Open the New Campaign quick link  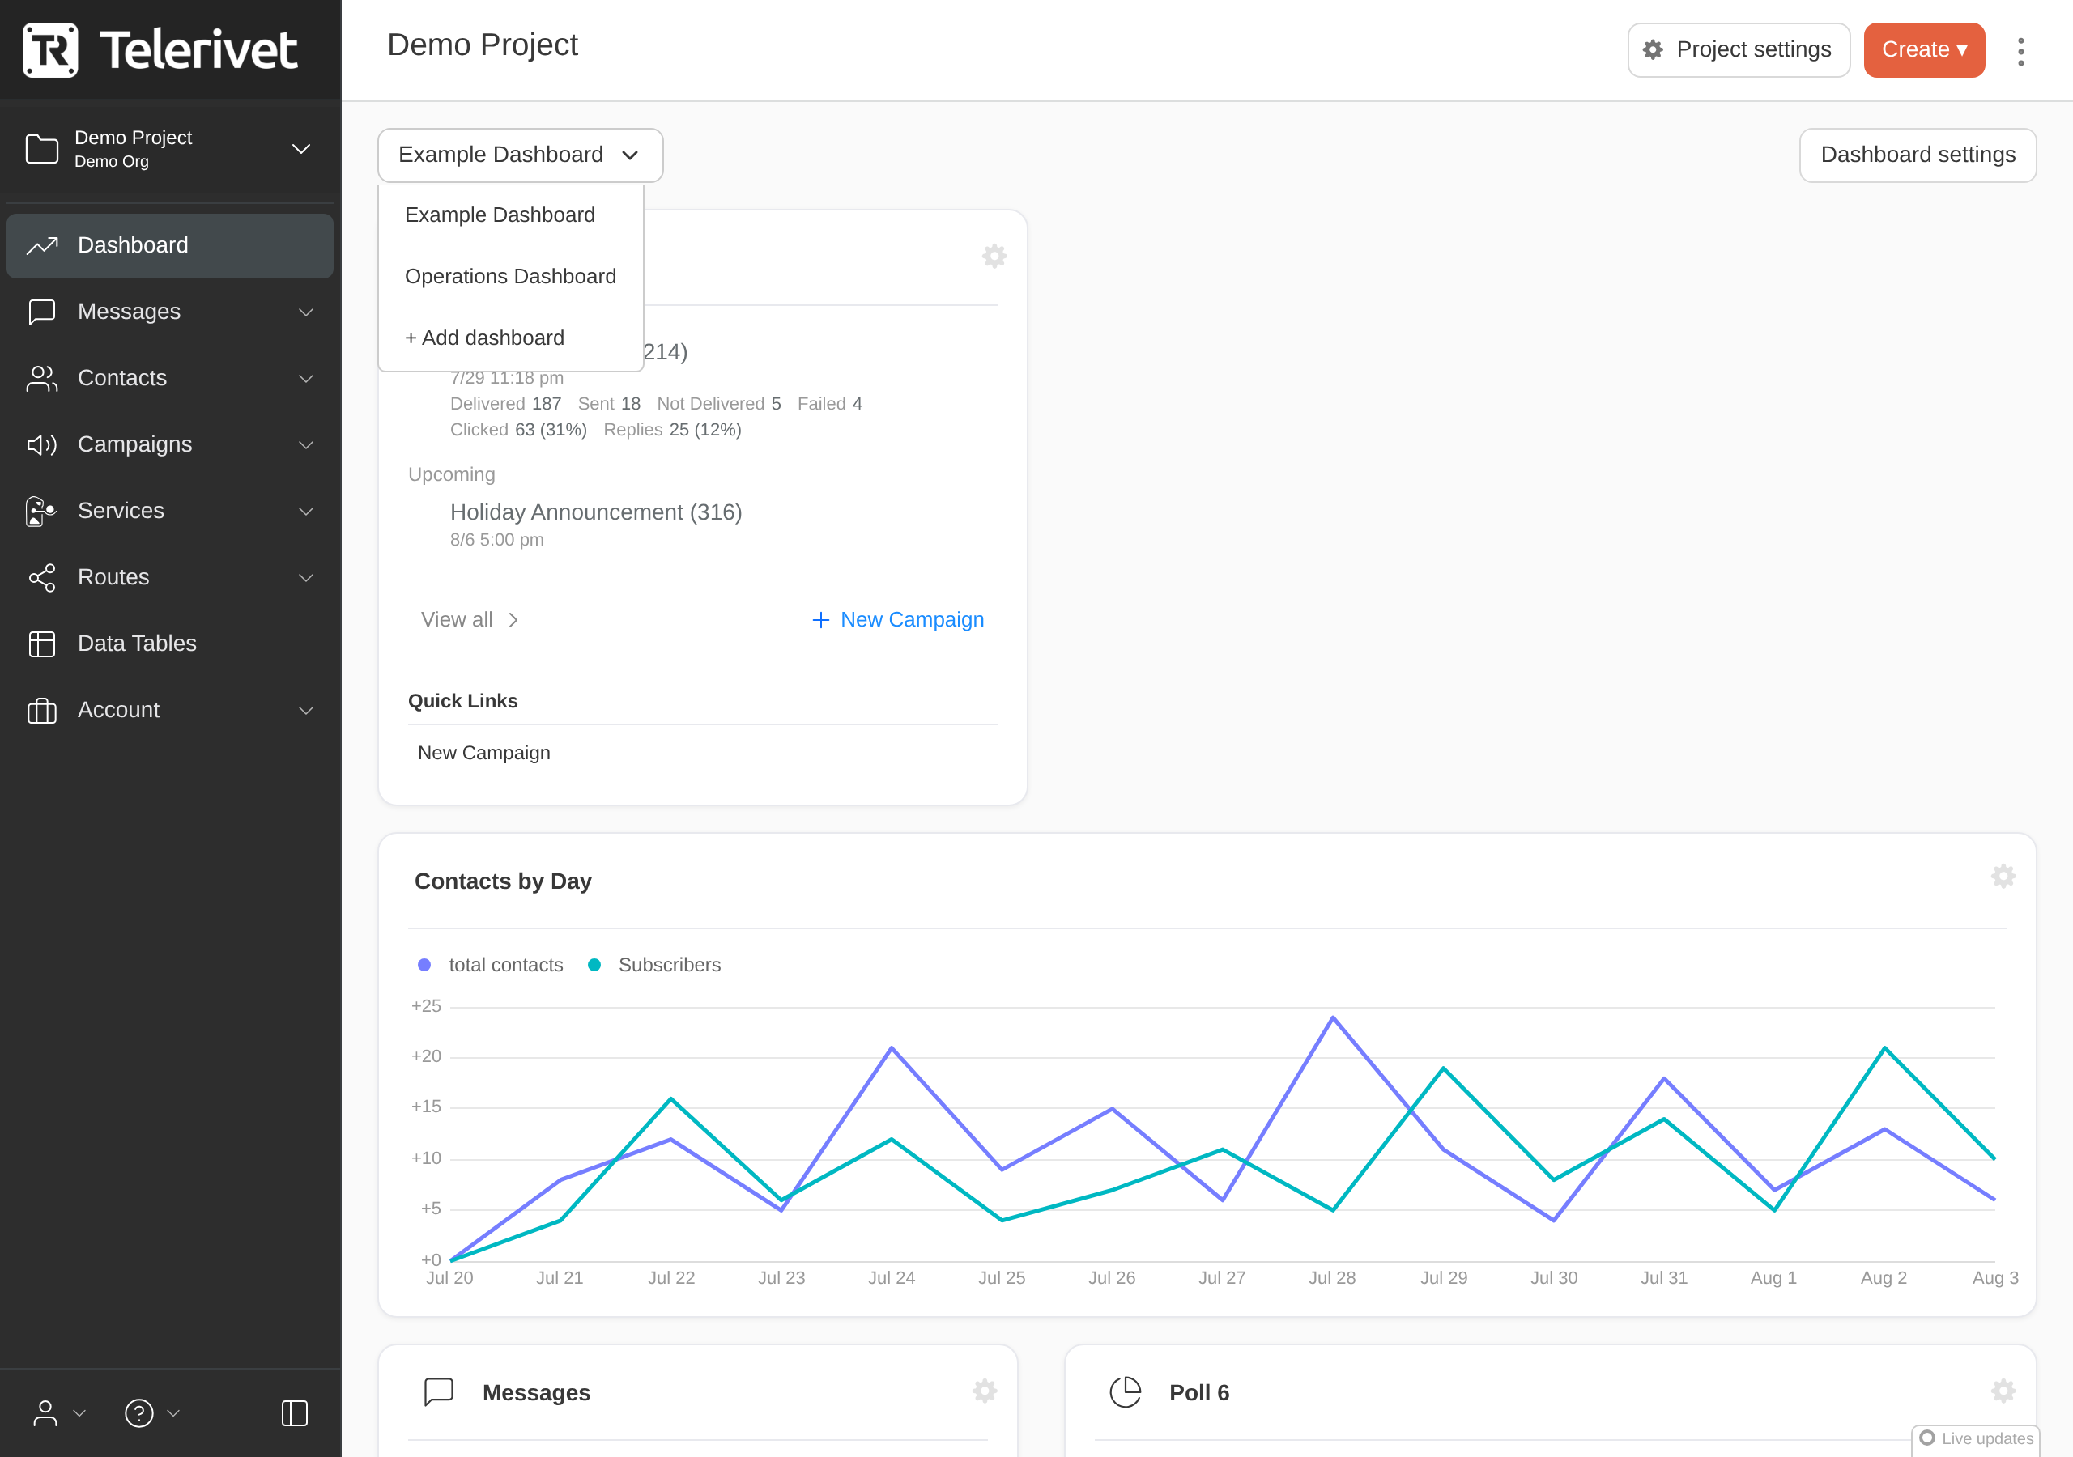484,753
